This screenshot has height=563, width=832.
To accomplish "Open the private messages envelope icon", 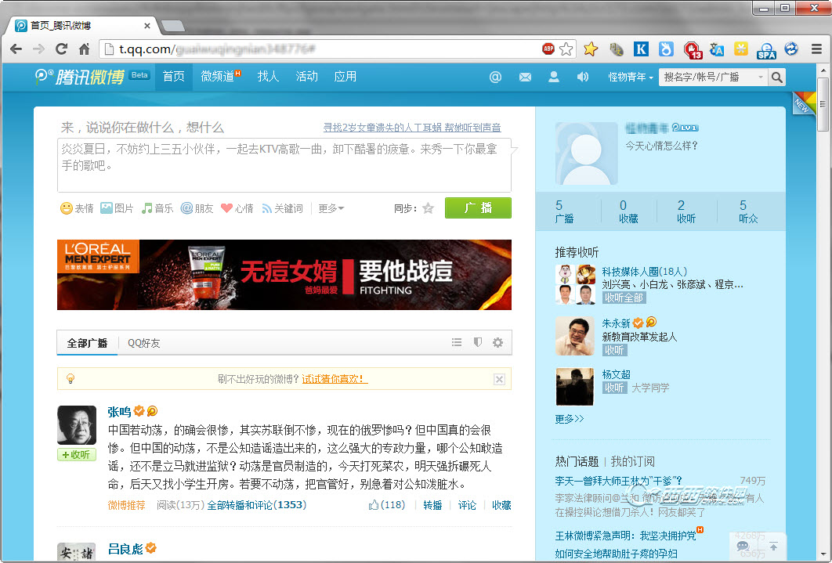I will [x=525, y=78].
